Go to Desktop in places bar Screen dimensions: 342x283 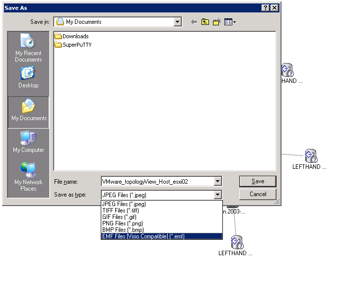28,77
